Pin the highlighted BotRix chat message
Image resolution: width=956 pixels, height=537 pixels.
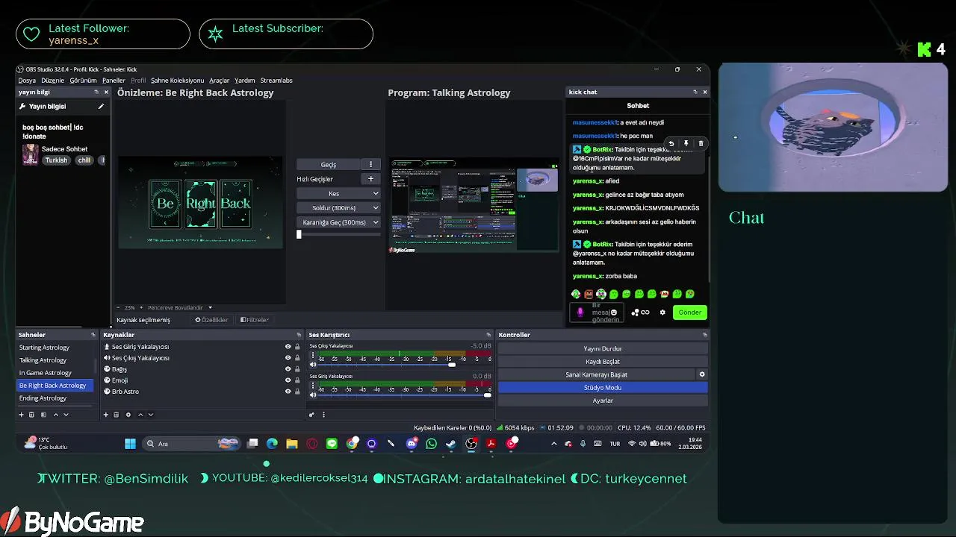(686, 143)
